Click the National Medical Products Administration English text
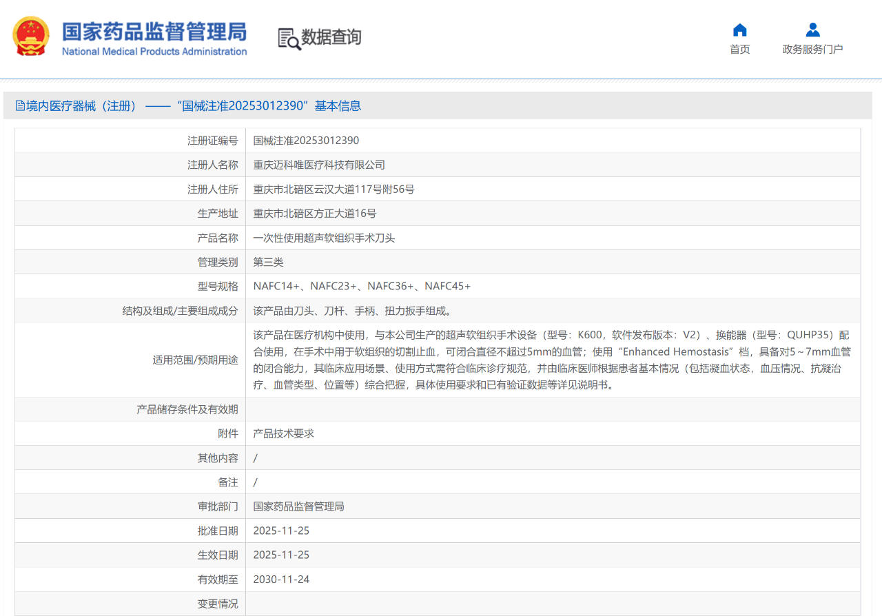Screen dimensions: 882x616 click(x=154, y=52)
